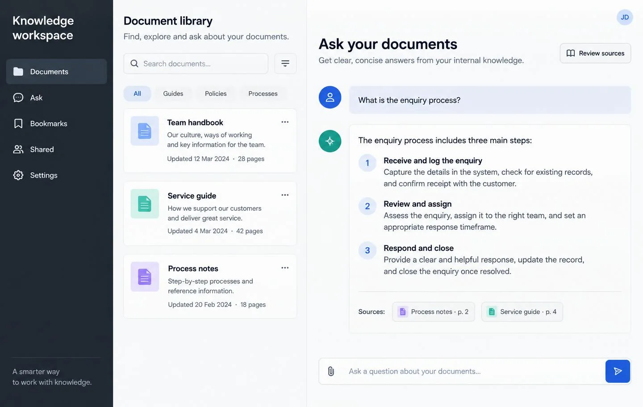Open the Ask section
The width and height of the screenshot is (643, 407).
(x=56, y=98)
